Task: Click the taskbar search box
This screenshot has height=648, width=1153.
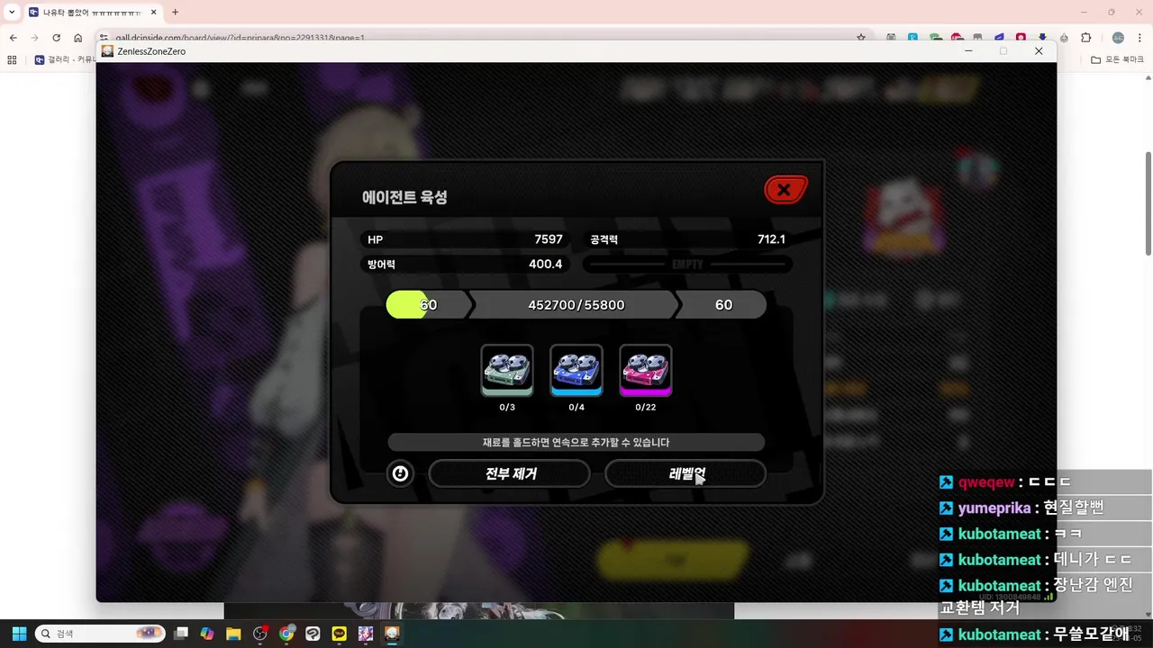Action: 101,634
